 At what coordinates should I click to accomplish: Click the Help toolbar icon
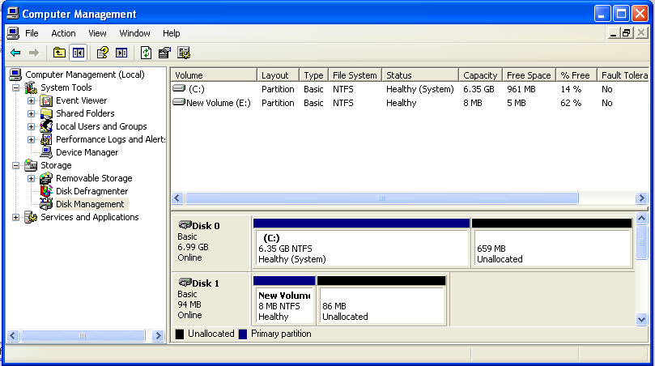102,53
